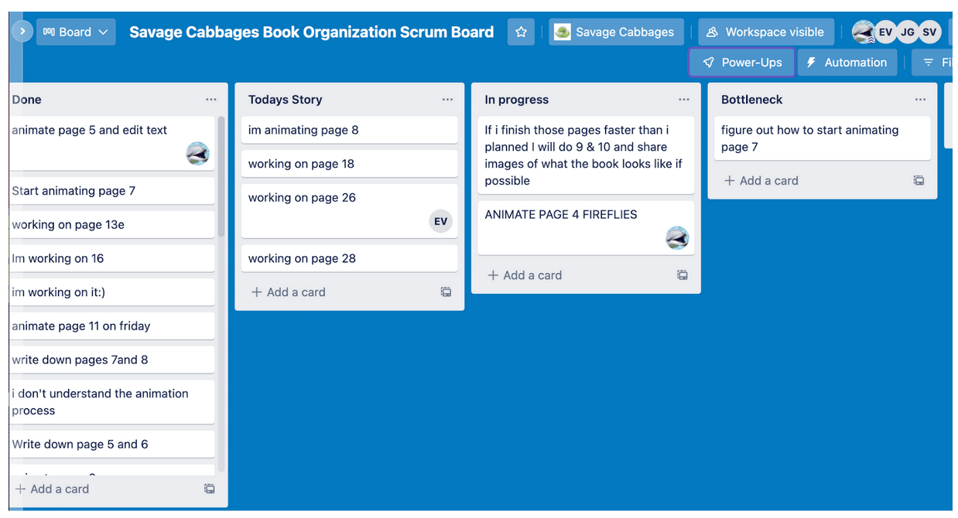Click the whale avatar on ANIMATE PAGE 4 FIREFLIES

coord(677,238)
